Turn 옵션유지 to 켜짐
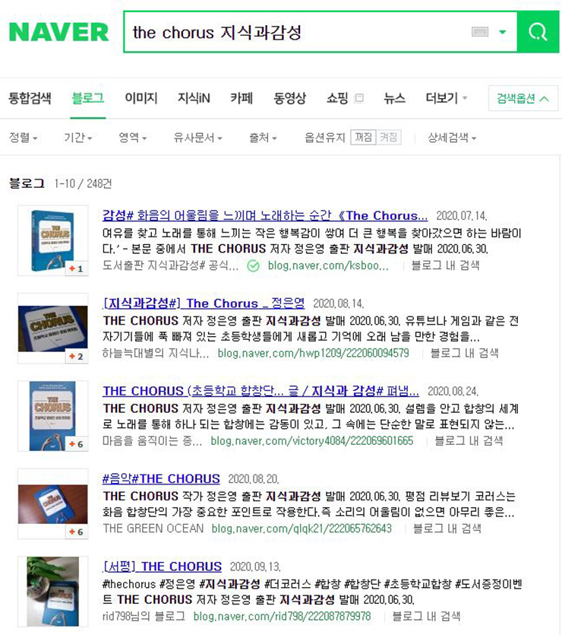 coord(389,138)
